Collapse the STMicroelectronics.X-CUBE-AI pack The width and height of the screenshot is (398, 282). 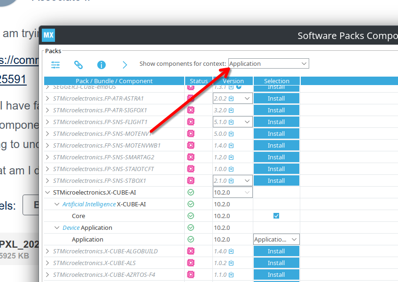(47, 192)
